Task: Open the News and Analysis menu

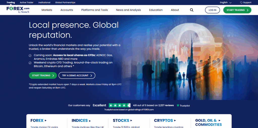Action: (128, 10)
